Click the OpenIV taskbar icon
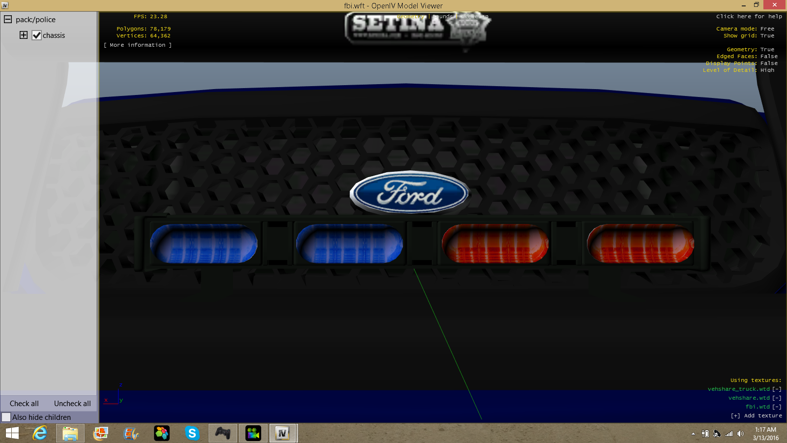 282,433
